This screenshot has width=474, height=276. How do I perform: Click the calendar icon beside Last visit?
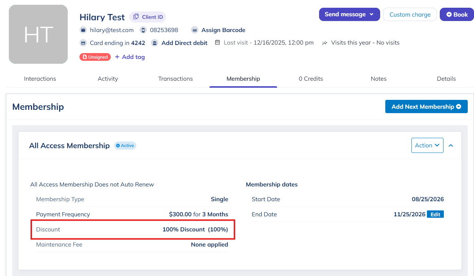(x=218, y=43)
